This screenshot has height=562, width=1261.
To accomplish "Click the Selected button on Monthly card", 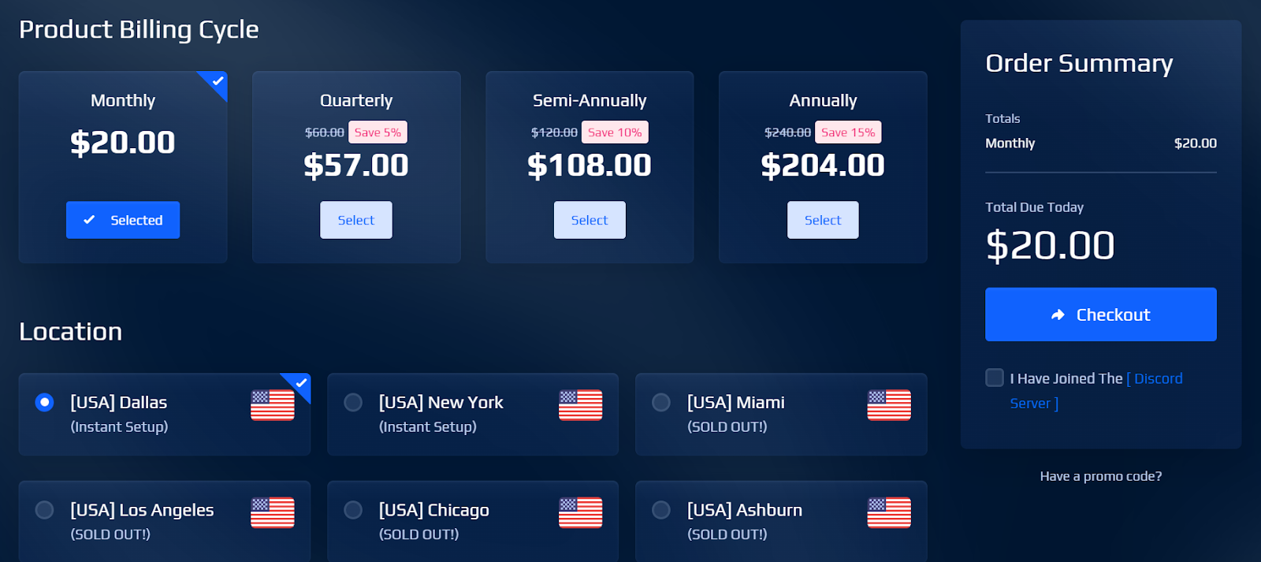I will 123,220.
